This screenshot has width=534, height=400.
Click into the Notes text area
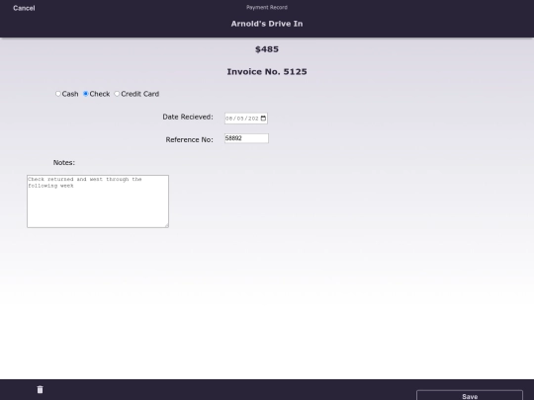pyautogui.click(x=98, y=201)
